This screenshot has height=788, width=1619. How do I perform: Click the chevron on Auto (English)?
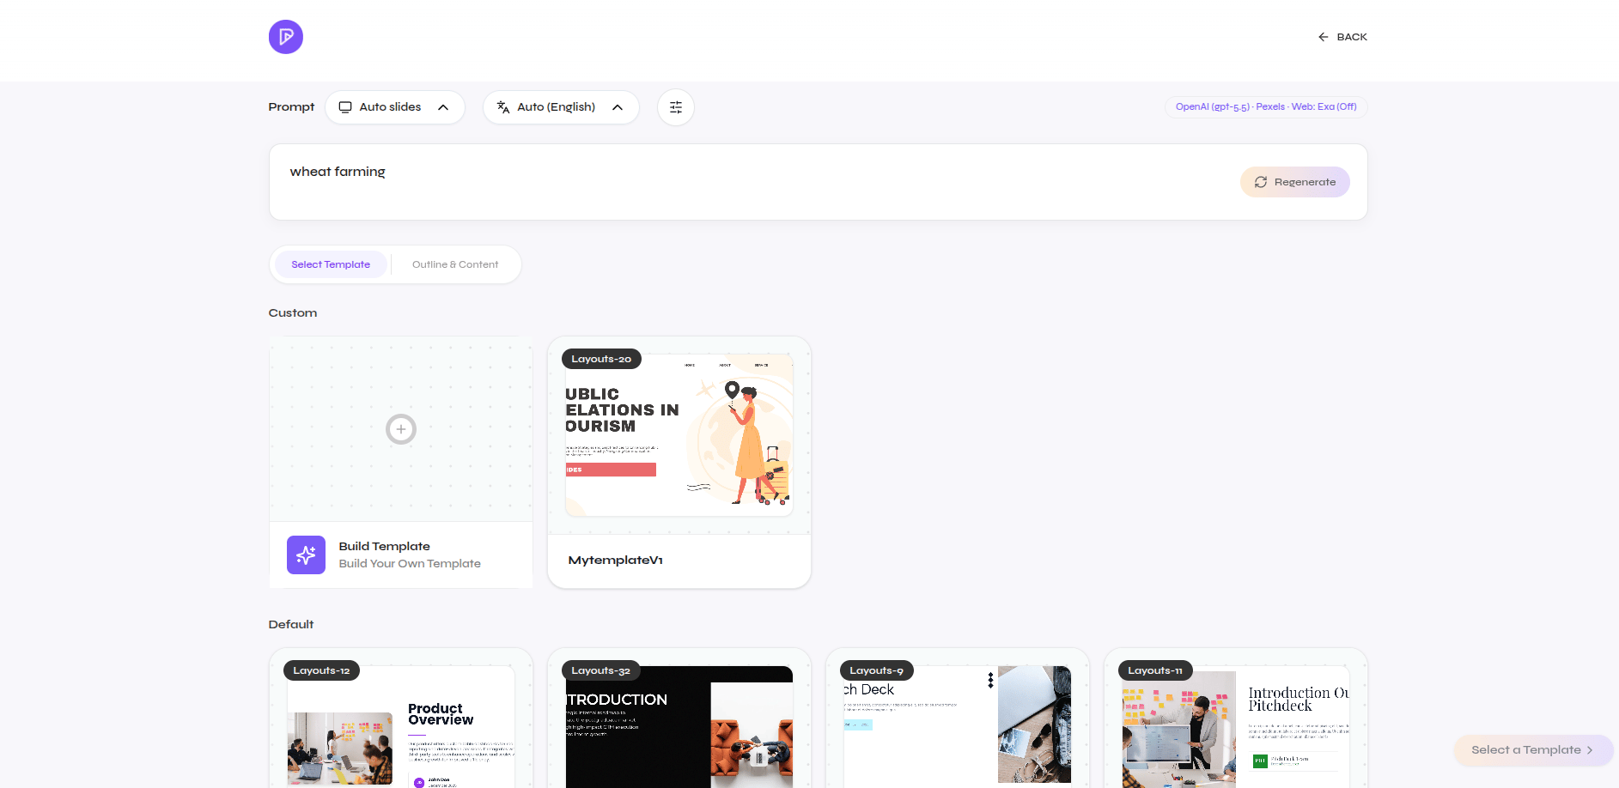pos(618,107)
